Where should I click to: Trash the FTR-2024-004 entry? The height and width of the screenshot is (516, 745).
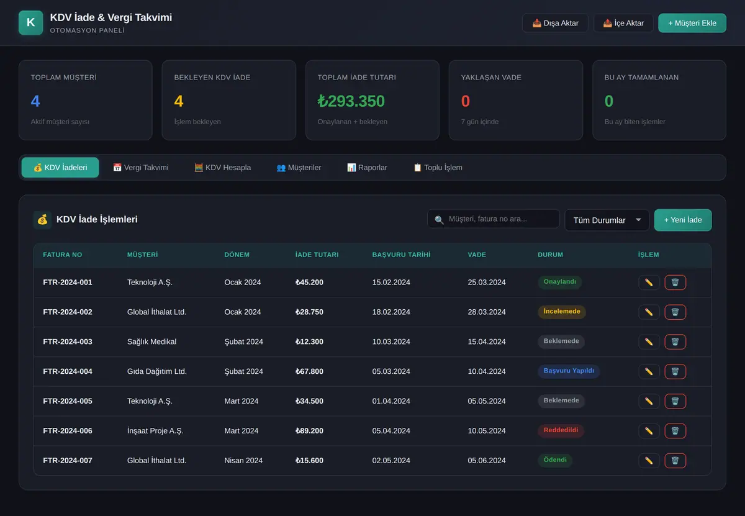point(675,371)
